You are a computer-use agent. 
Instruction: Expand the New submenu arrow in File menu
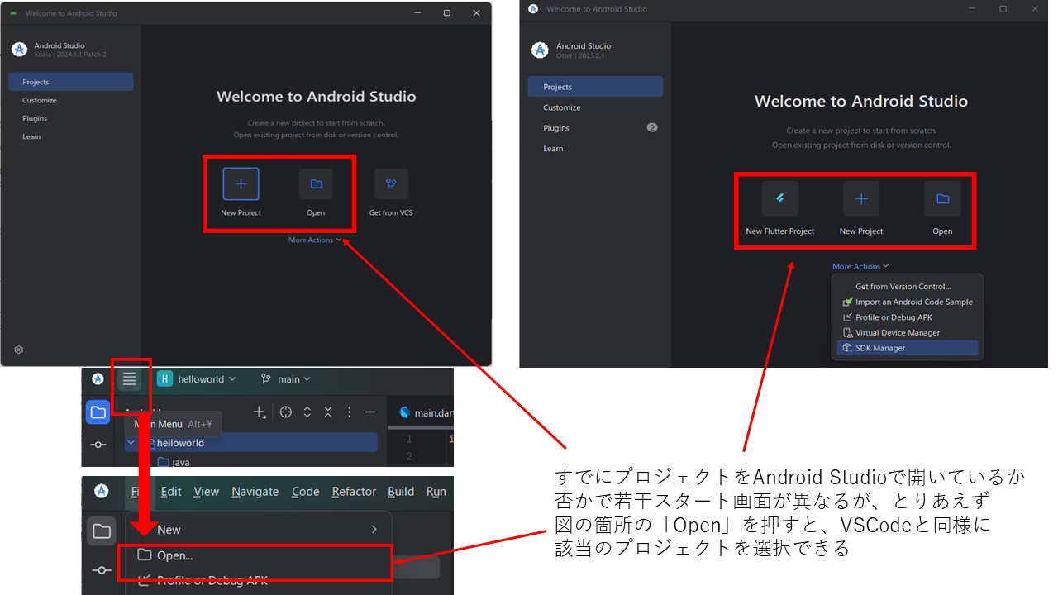point(374,529)
